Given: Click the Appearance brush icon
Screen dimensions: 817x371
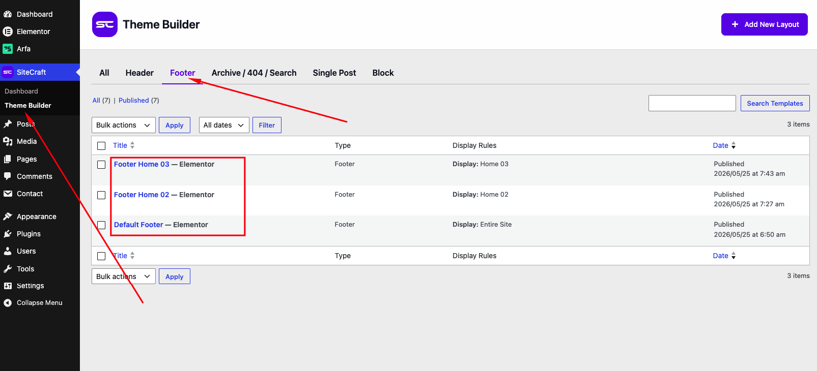Looking at the screenshot, I should click(x=8, y=217).
